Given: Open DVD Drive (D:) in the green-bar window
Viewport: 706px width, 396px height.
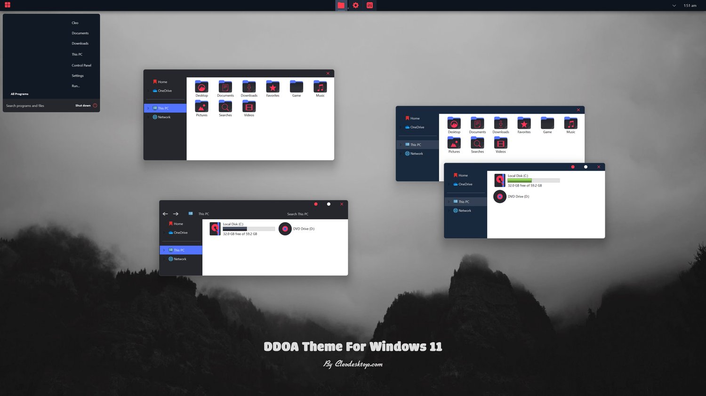Looking at the screenshot, I should [512, 196].
